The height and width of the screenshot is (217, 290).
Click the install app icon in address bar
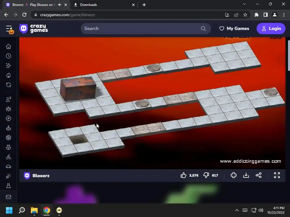(x=227, y=15)
